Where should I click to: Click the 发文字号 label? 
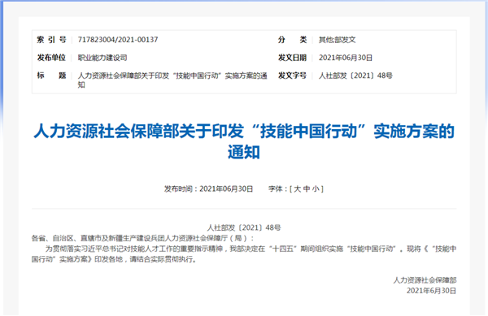click(x=292, y=76)
